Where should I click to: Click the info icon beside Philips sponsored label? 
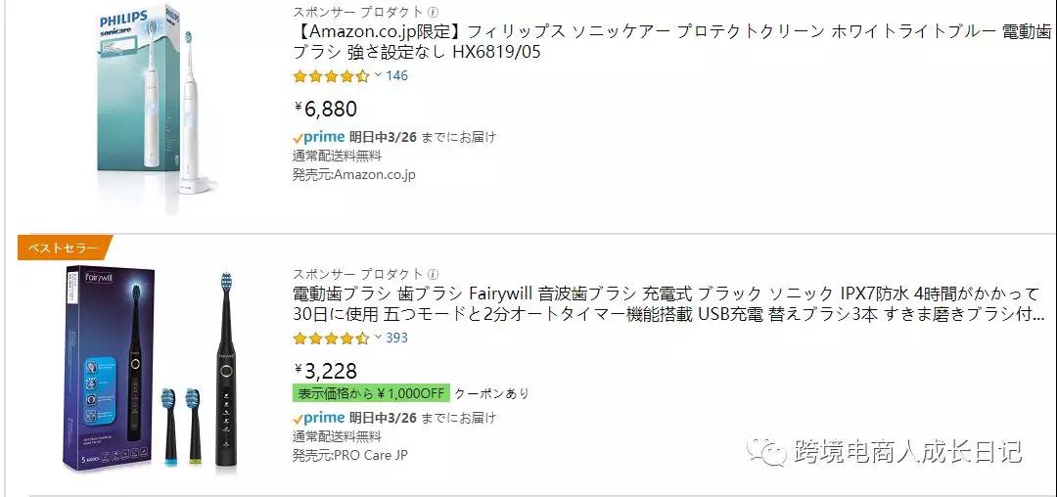coord(434,12)
